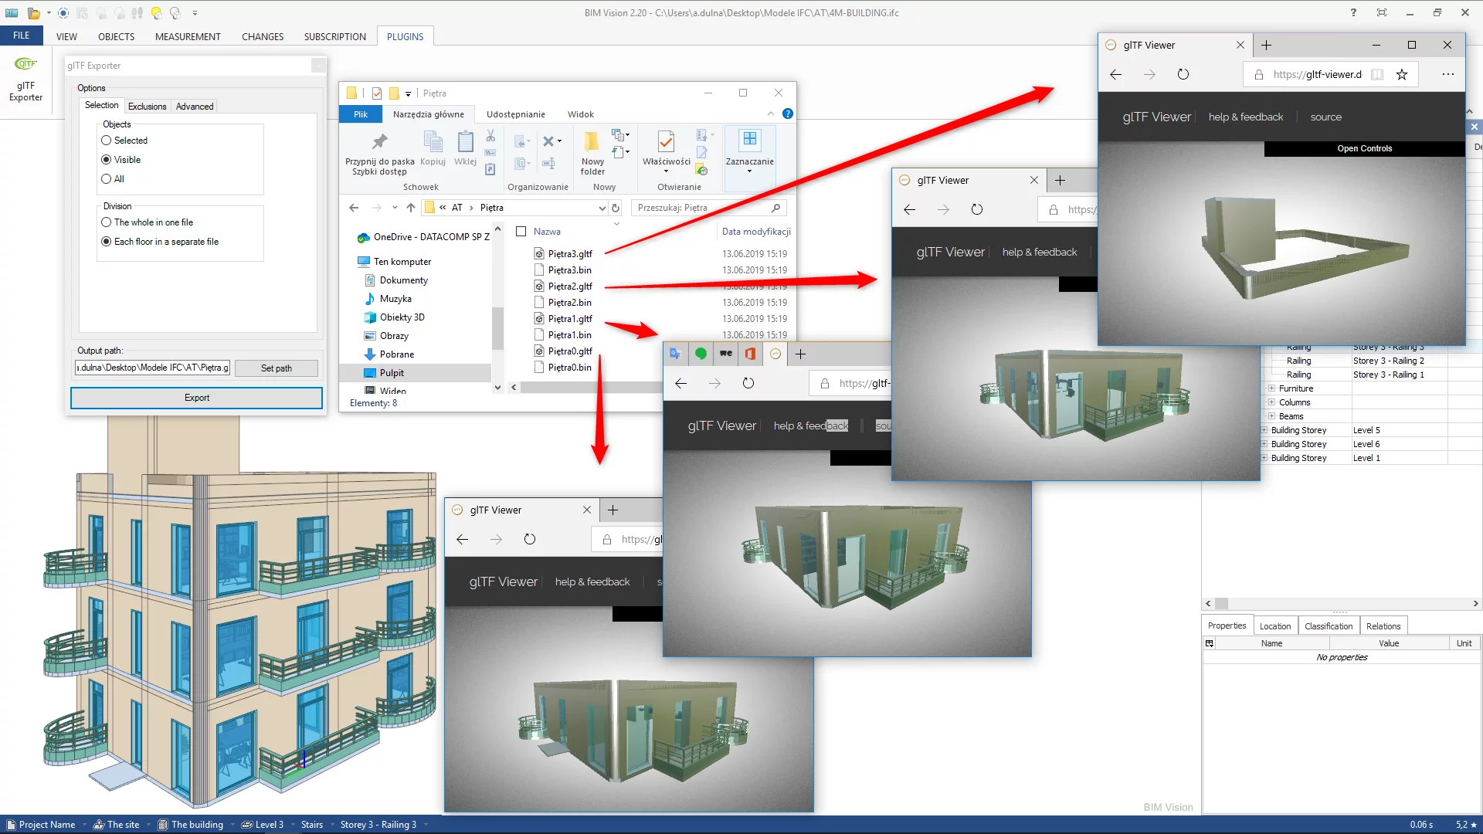Check the Nazwa select-all checkbox
The image size is (1483, 834).
tap(521, 232)
